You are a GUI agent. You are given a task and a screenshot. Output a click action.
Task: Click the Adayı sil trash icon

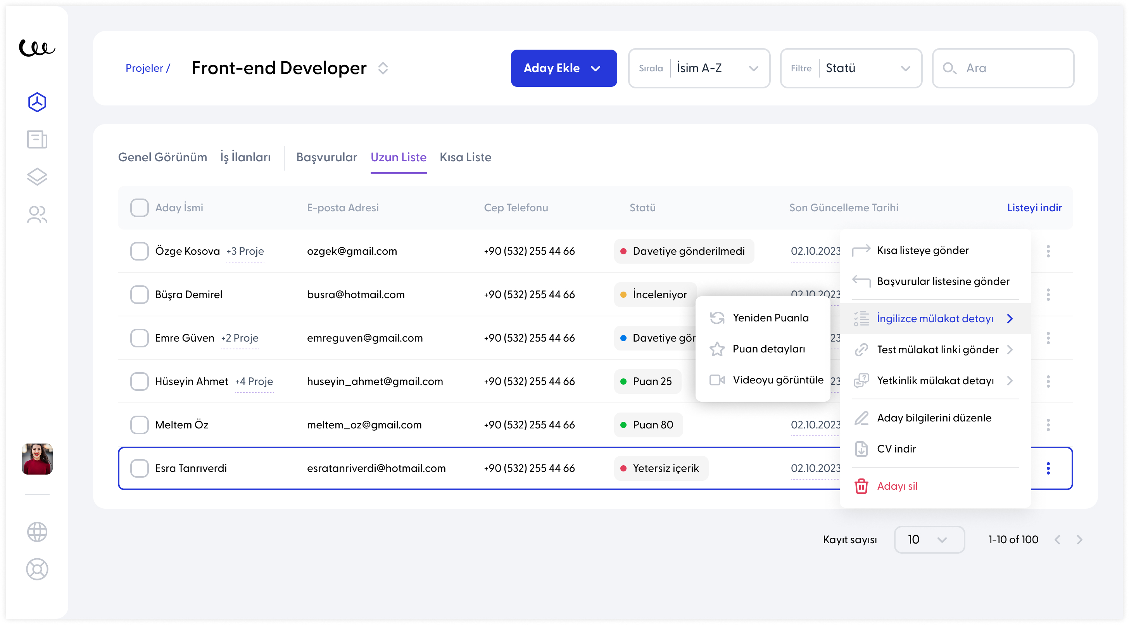point(861,486)
